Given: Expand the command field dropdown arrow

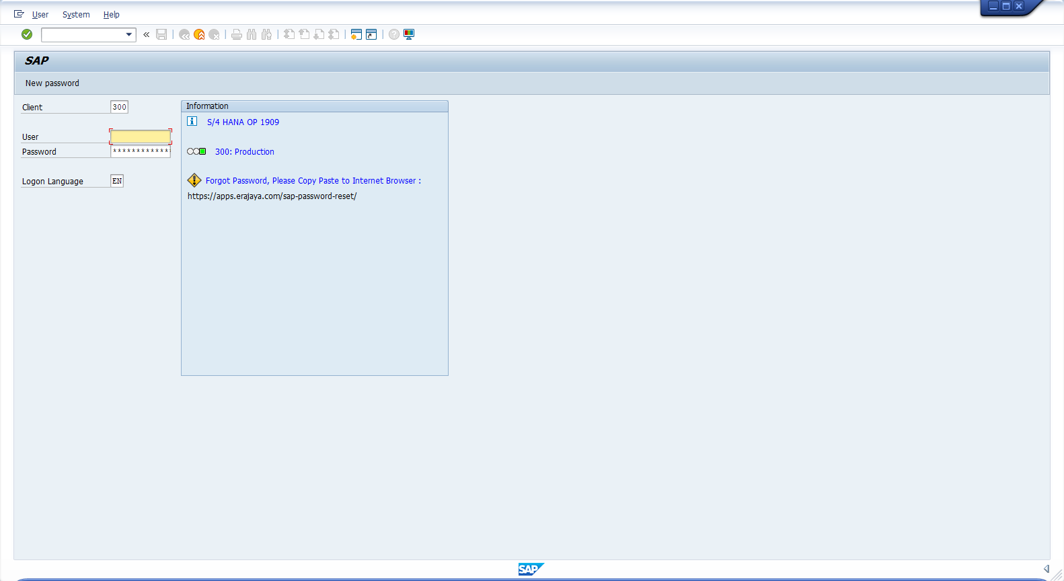Looking at the screenshot, I should pyautogui.click(x=129, y=34).
